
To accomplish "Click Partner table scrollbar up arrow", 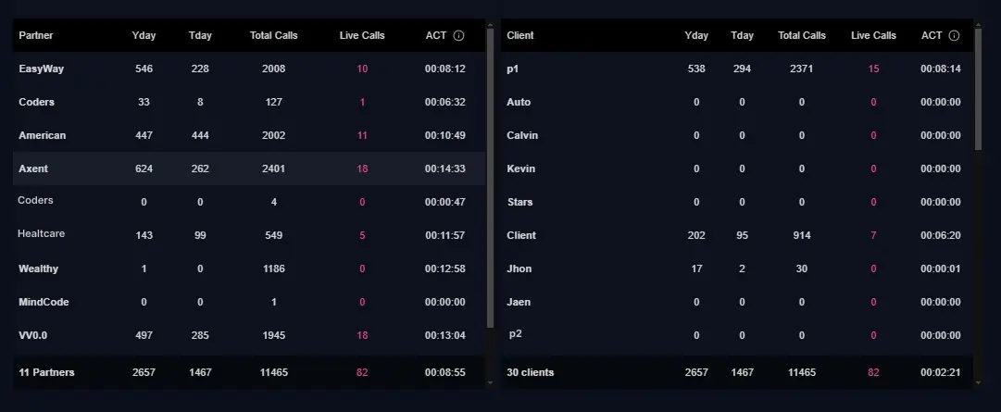I will pyautogui.click(x=490, y=26).
